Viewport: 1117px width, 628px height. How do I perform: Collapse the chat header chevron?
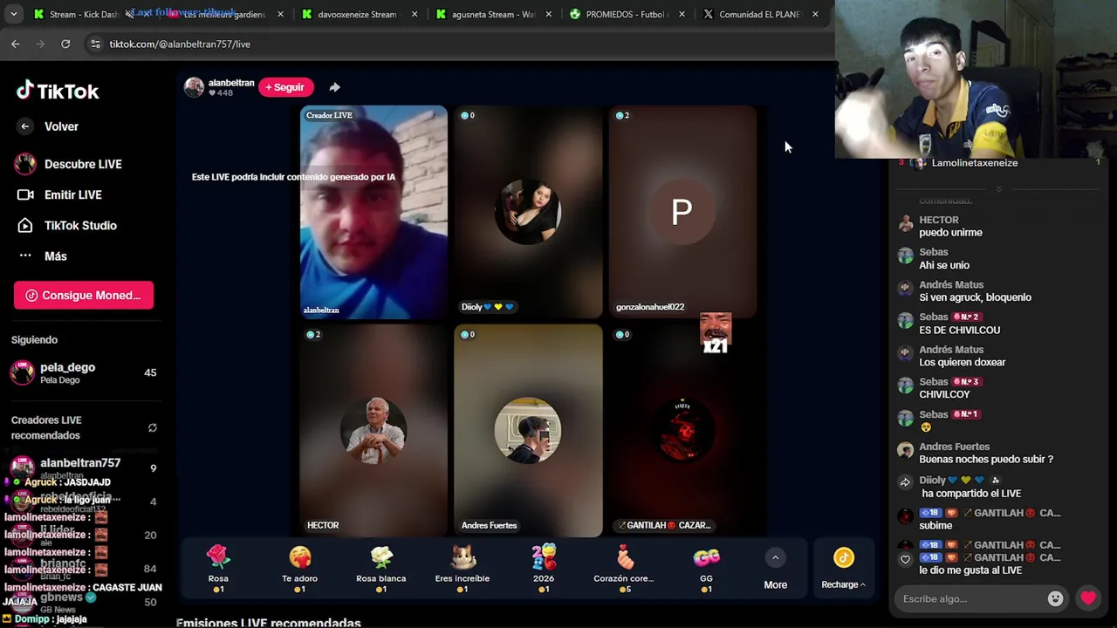point(999,188)
